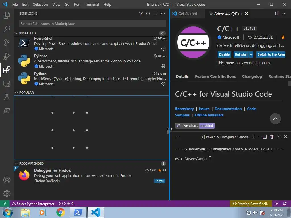Open the Uninstall dropdown arrow
This screenshot has width=291, height=218.
pos(251,54)
